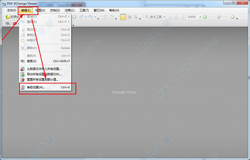Rotate the view counter-clockwise icon

105,17
